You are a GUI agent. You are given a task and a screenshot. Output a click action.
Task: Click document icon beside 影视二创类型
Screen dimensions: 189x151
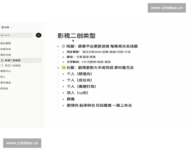[2, 60]
